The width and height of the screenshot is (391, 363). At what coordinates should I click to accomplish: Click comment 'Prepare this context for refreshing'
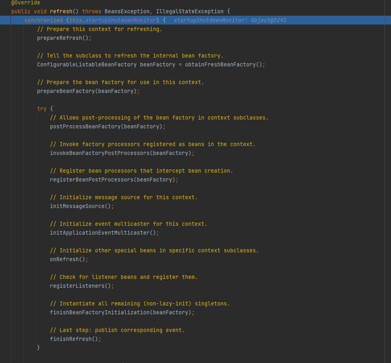coord(99,29)
